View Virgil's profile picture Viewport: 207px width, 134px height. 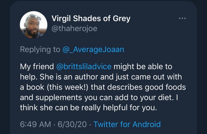coord(34,25)
